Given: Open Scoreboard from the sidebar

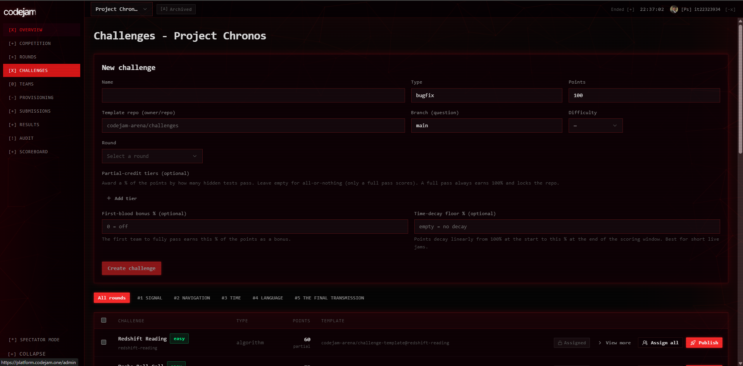Looking at the screenshot, I should [x=41, y=152].
